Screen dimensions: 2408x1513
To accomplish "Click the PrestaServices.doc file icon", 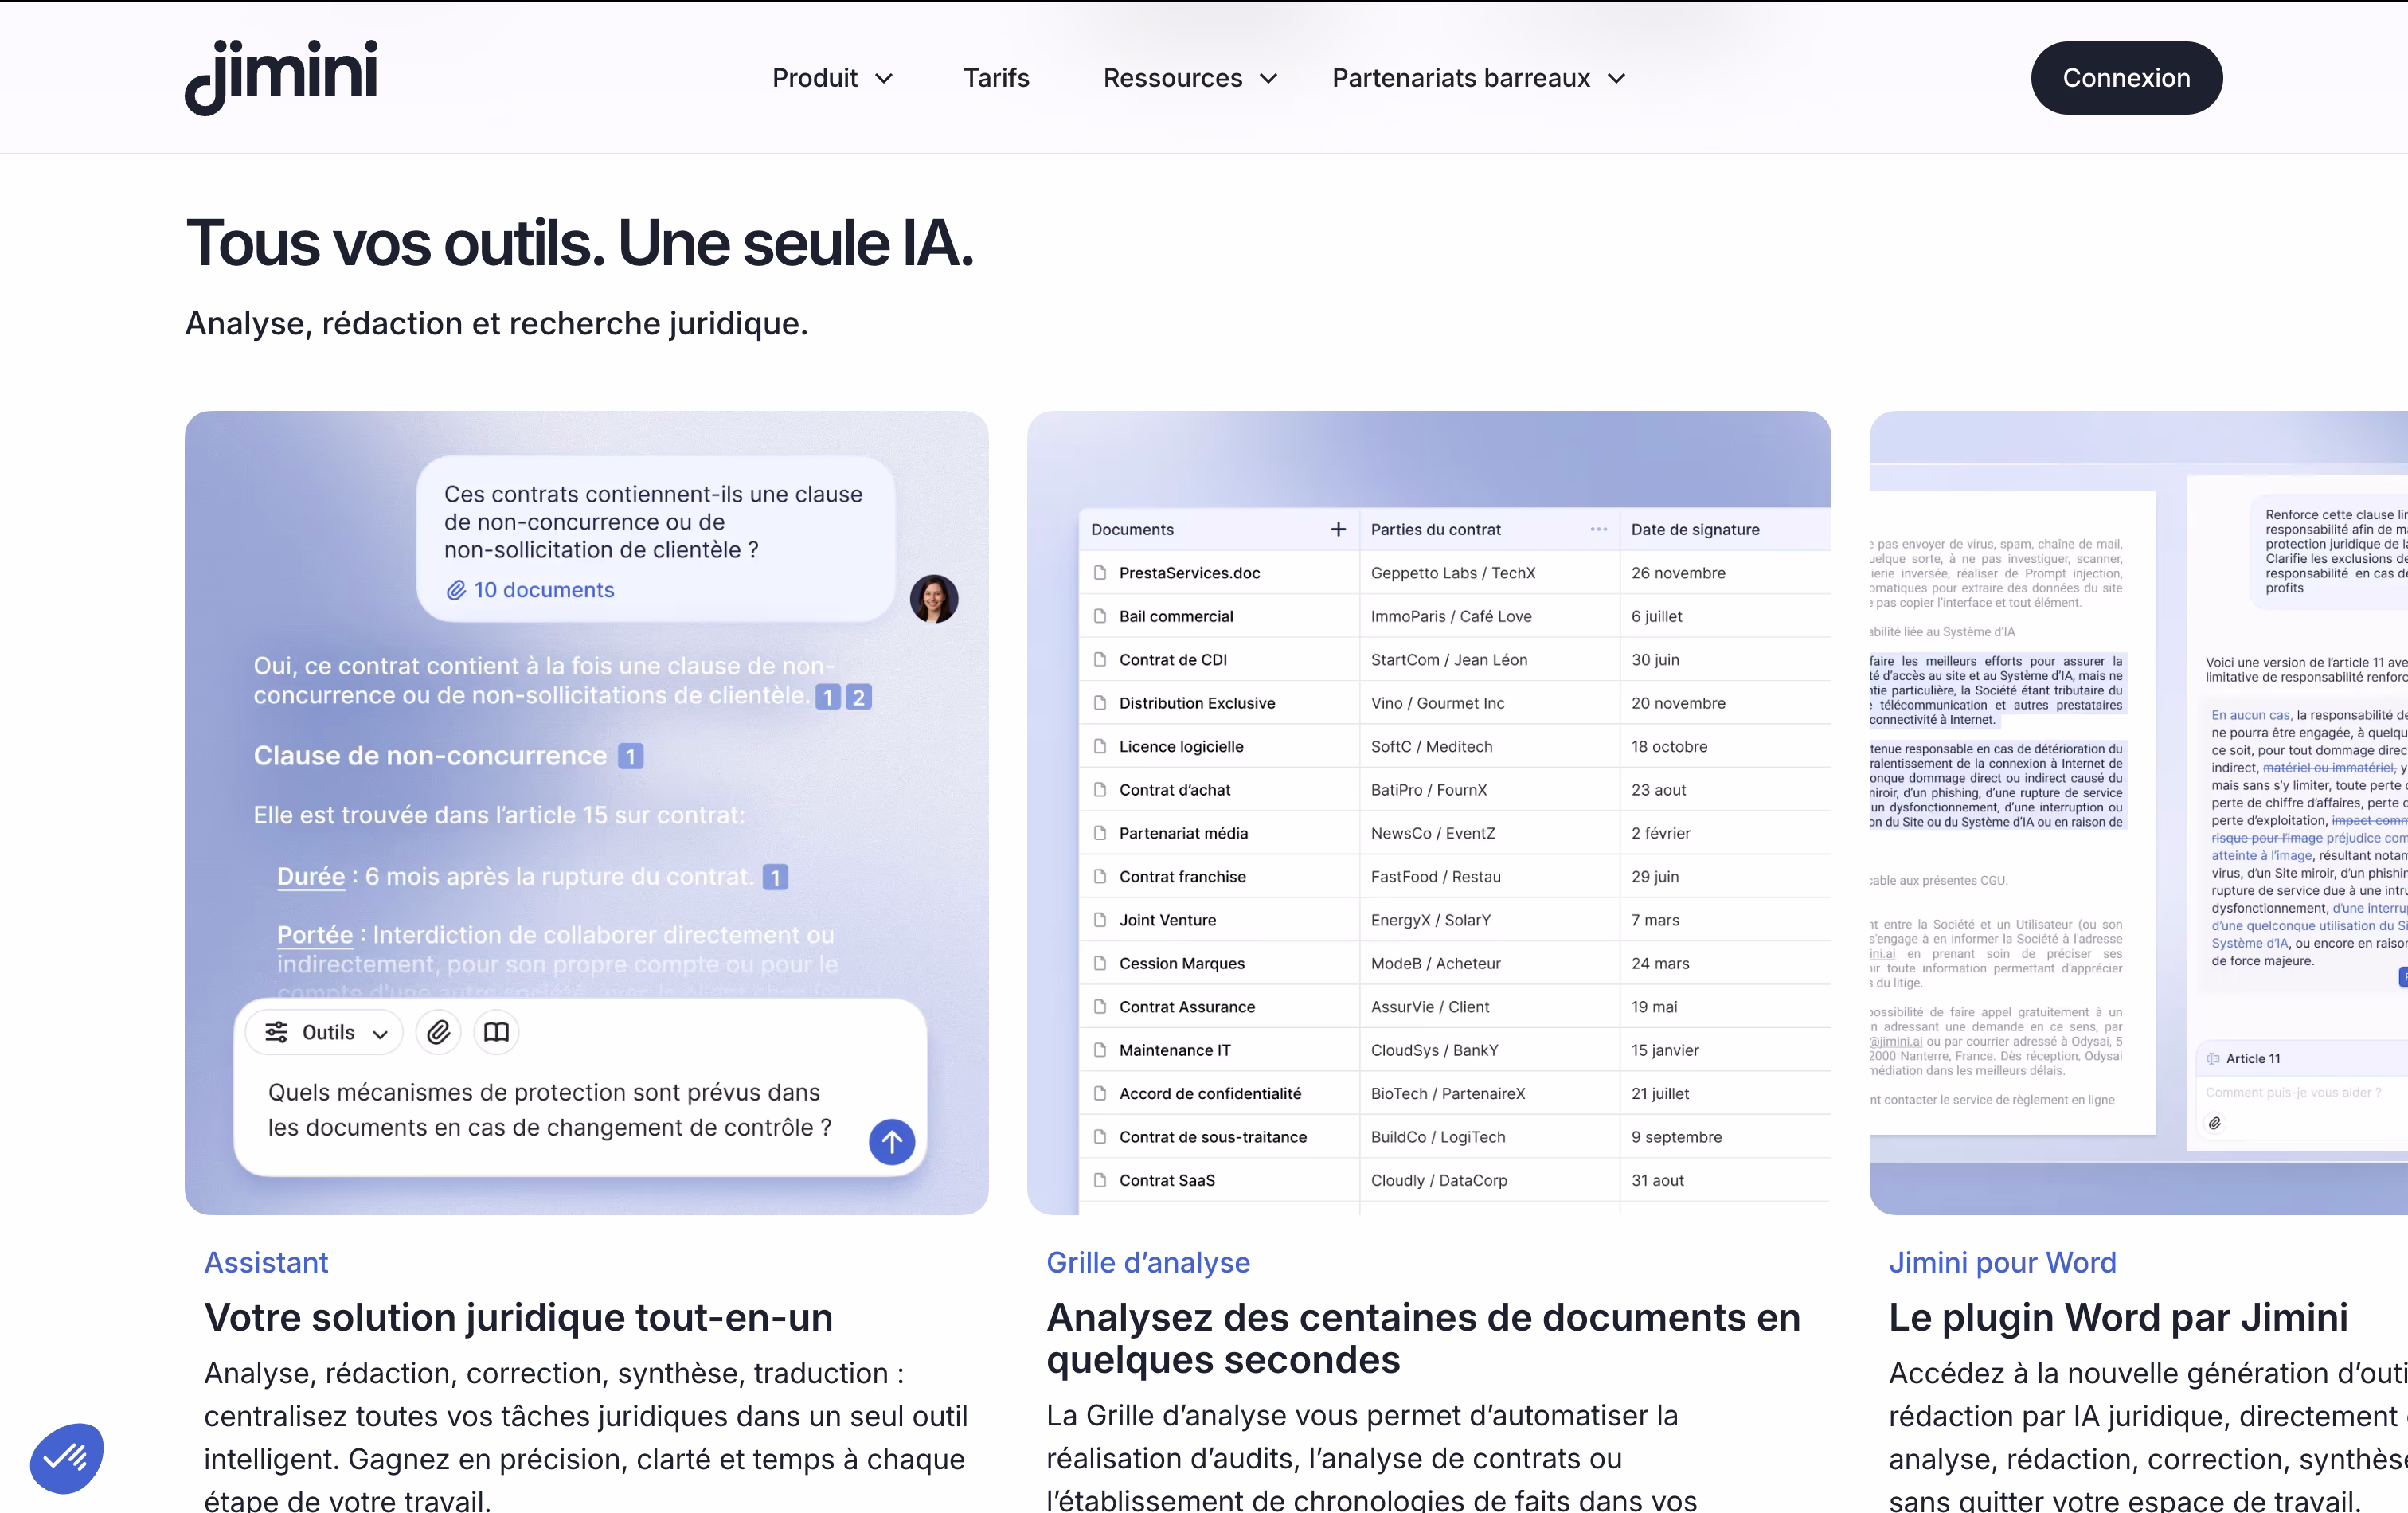I will [x=1100, y=573].
